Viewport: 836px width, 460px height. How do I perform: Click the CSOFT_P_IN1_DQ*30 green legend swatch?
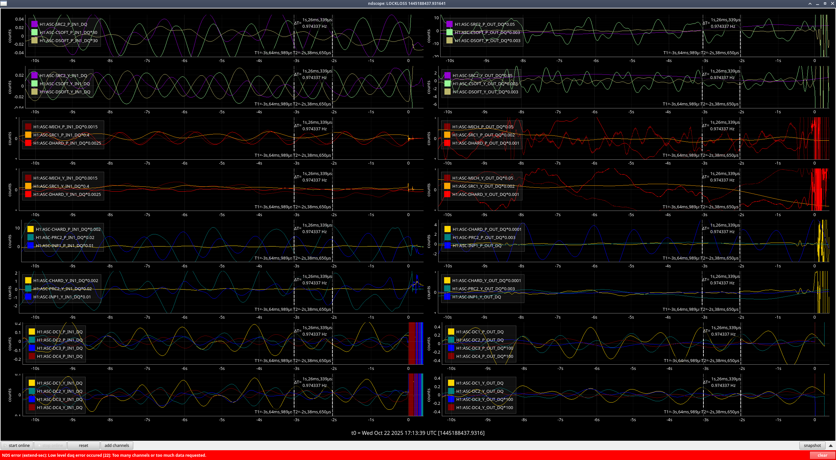pos(34,32)
